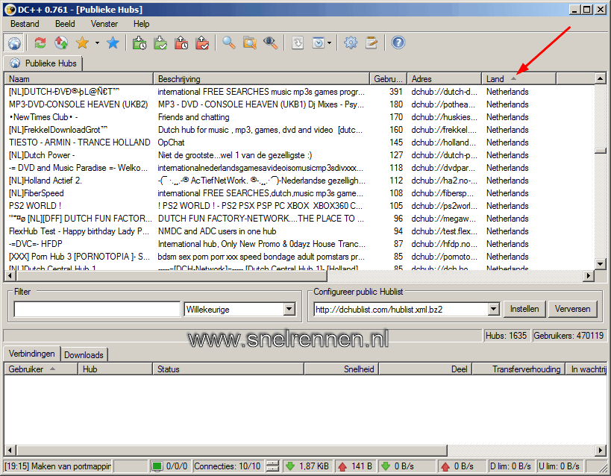Screen dimensions: 611x476
Task: Sort hub list by Beschrijving column
Action: coord(261,79)
